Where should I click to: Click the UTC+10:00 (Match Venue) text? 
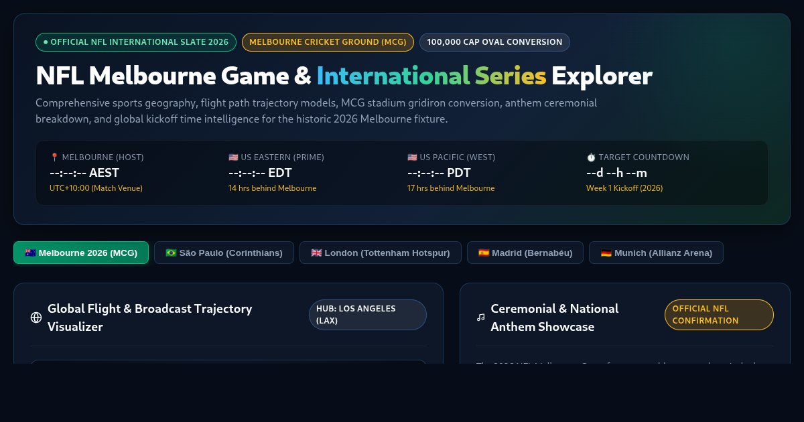point(96,188)
